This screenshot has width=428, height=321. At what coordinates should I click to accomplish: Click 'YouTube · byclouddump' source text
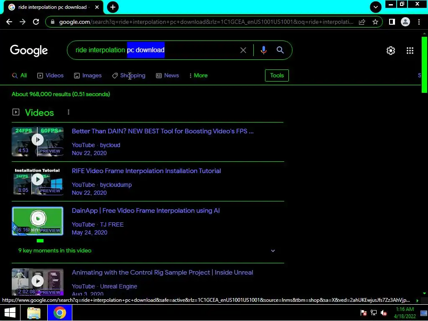tap(102, 185)
